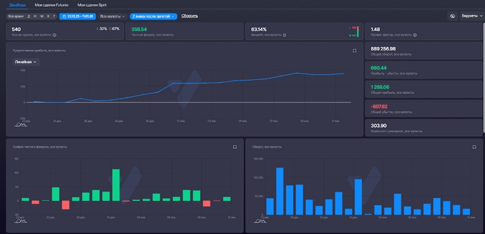Switch to 'Мои сделки Futures' tab

[x=52, y=5]
